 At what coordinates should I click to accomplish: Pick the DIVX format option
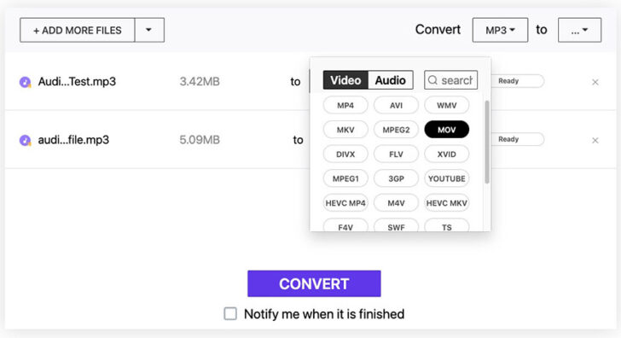click(x=345, y=154)
